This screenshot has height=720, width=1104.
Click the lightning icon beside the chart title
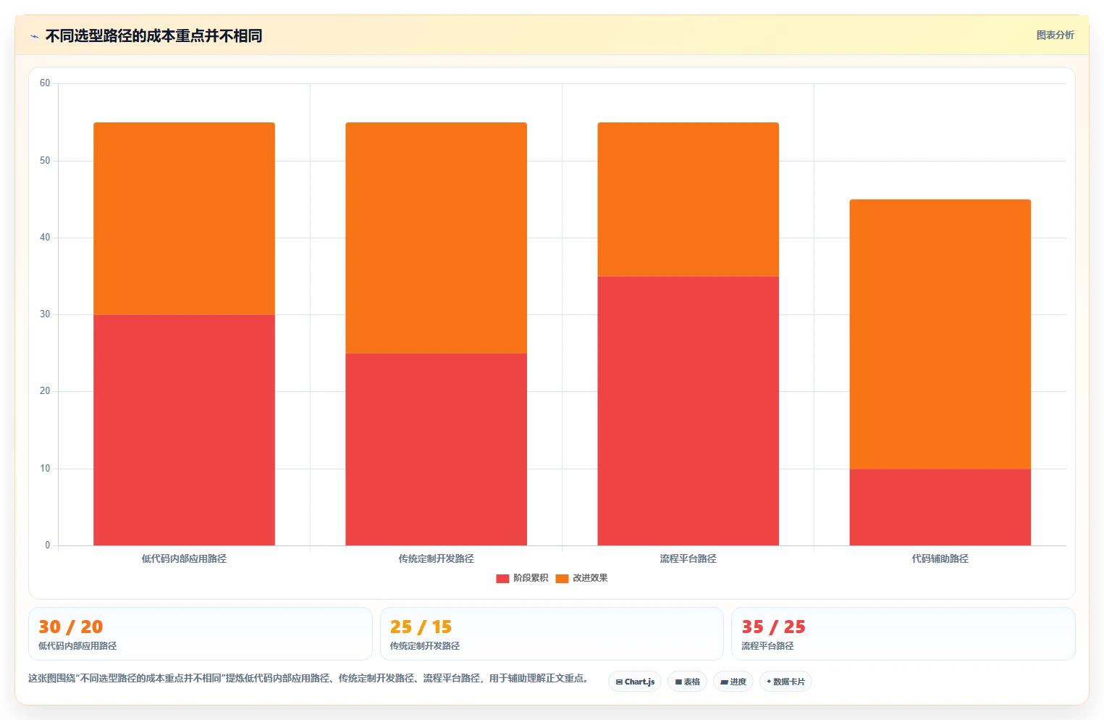pyautogui.click(x=34, y=36)
